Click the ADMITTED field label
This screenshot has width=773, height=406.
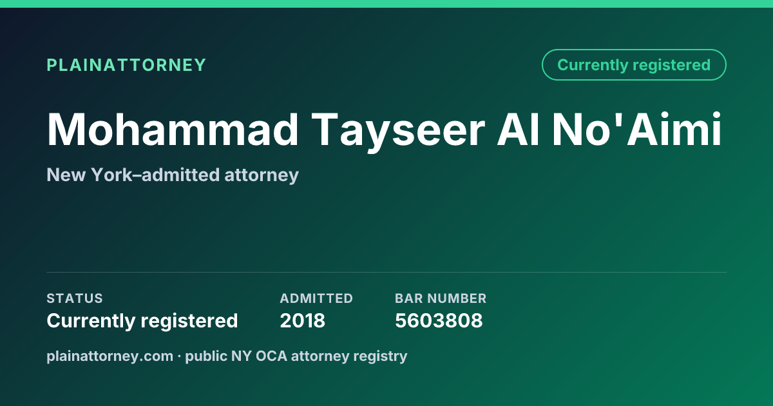point(316,298)
